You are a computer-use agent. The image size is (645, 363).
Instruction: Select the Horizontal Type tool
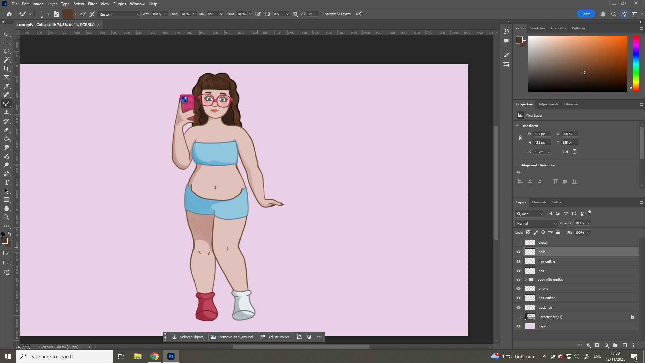coord(6,183)
